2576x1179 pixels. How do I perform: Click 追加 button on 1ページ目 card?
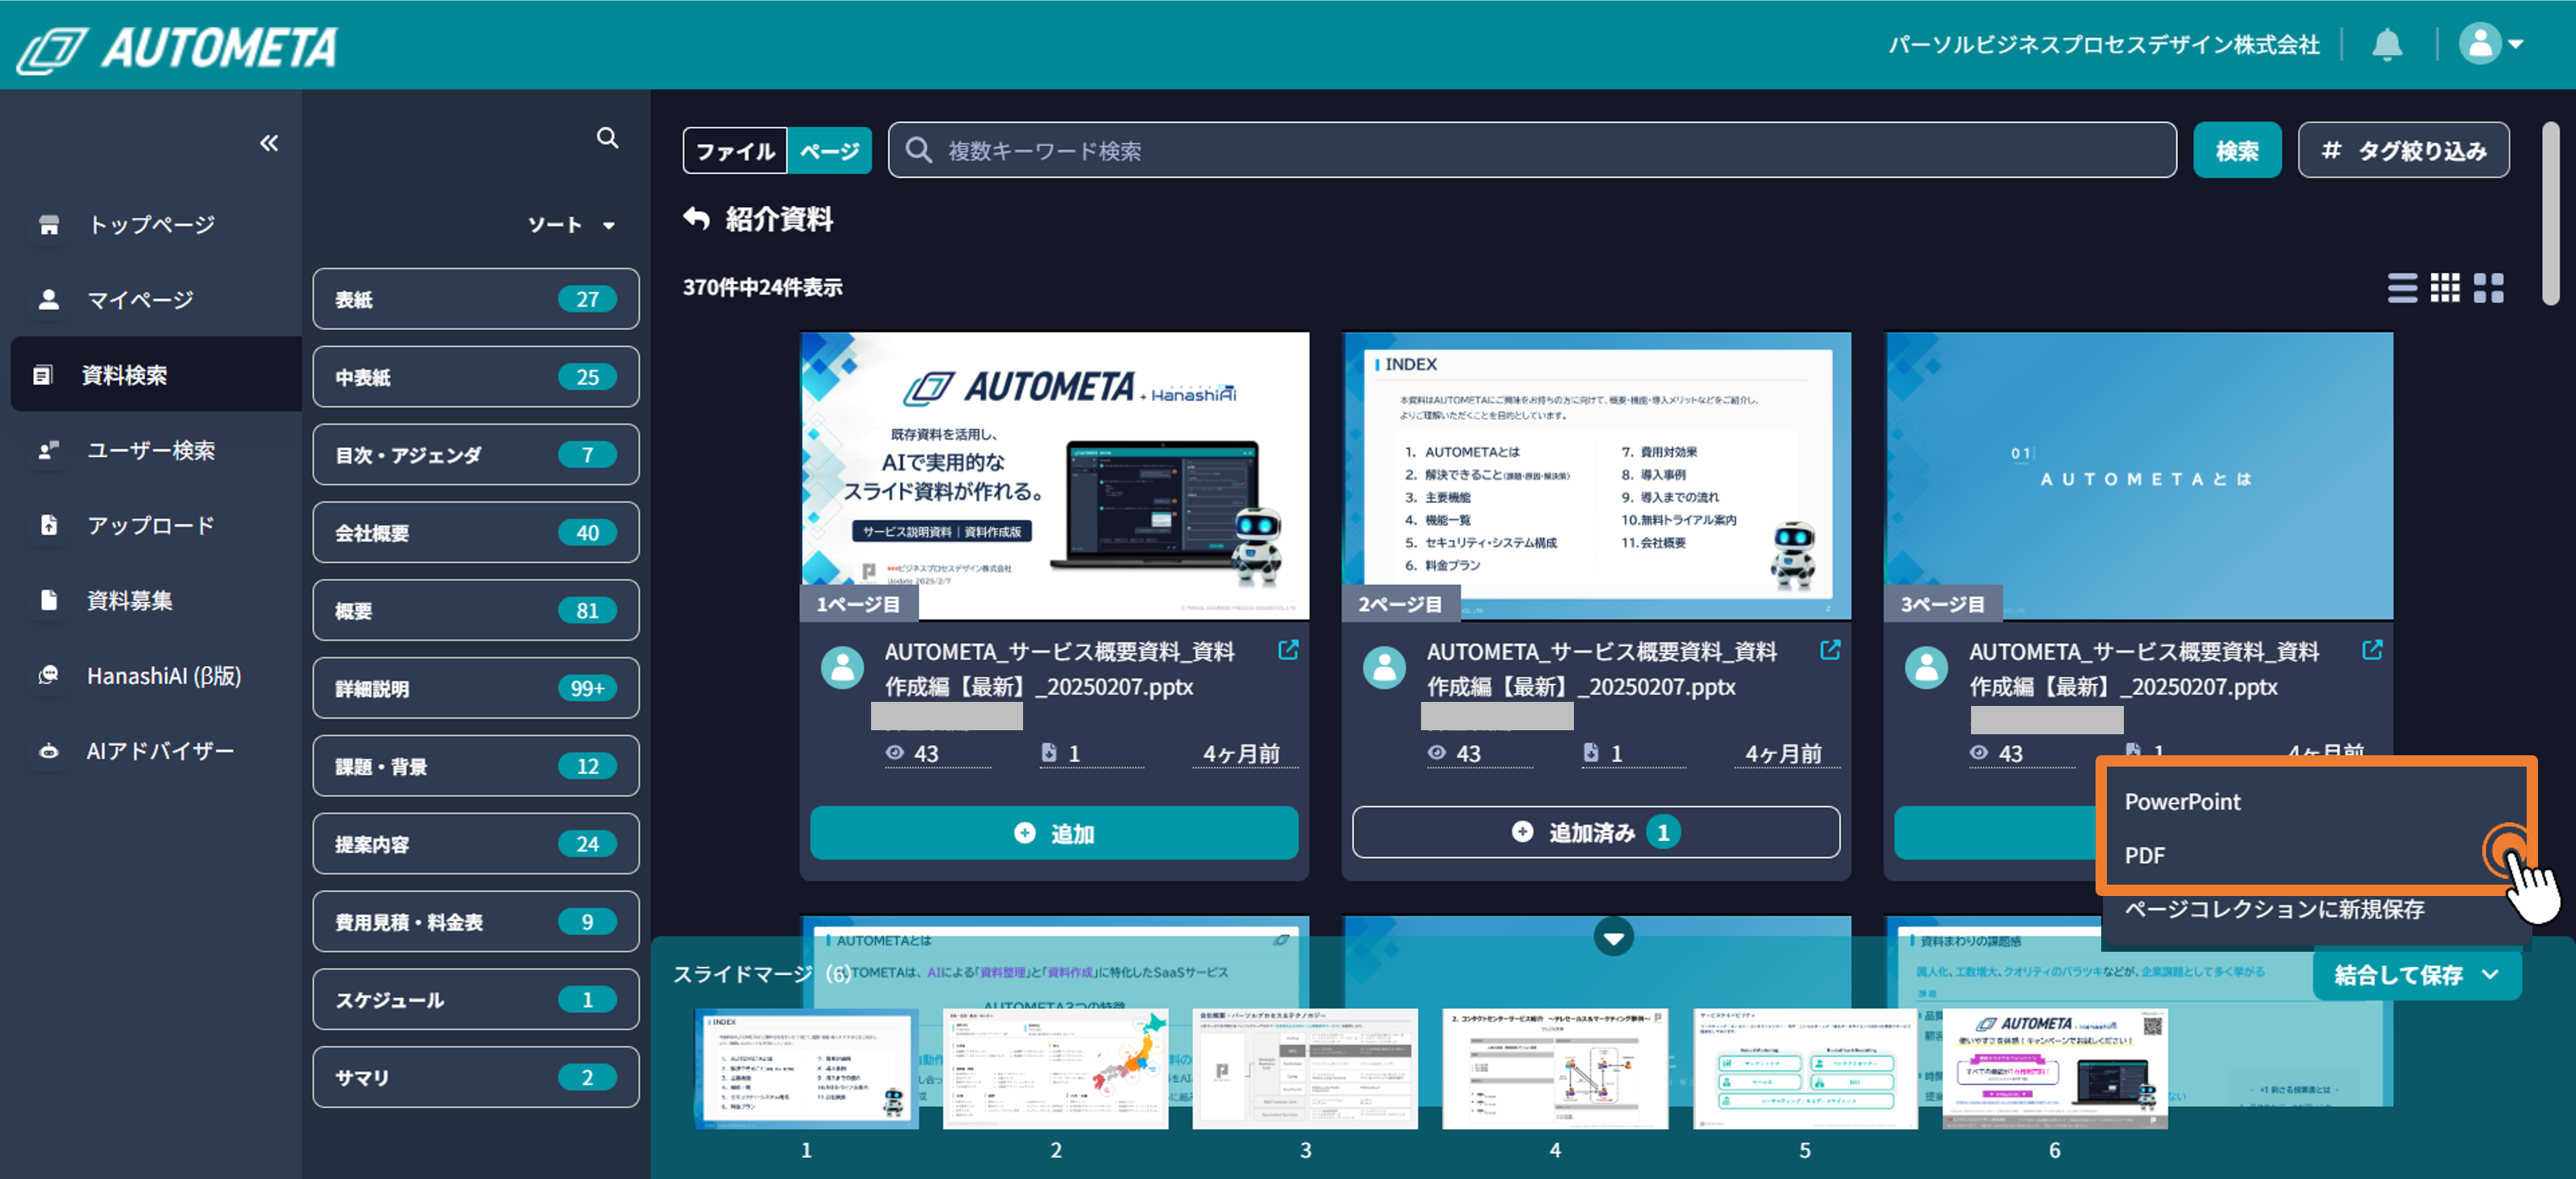pos(1054,833)
